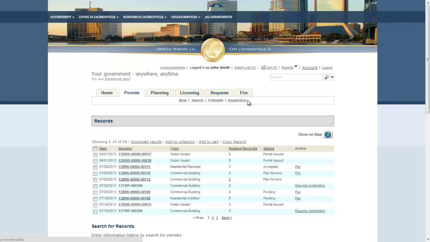Sort records by Number column header

coord(125,149)
